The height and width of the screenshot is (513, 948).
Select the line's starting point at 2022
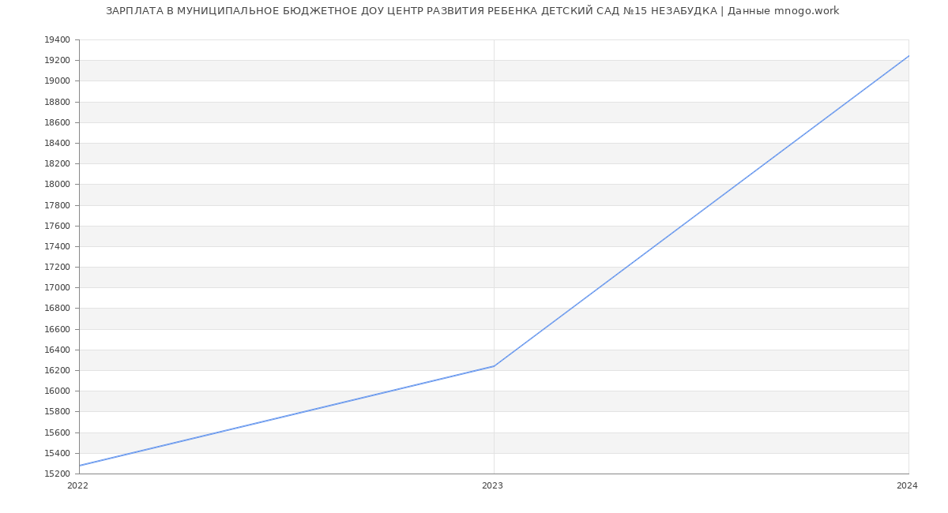tap(79, 466)
